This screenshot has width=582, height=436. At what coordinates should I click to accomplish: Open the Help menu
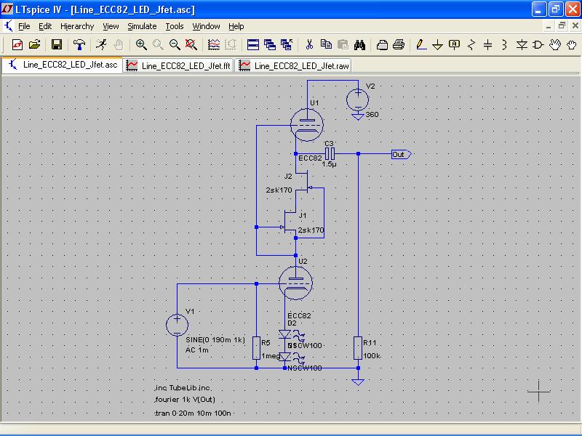click(x=236, y=26)
